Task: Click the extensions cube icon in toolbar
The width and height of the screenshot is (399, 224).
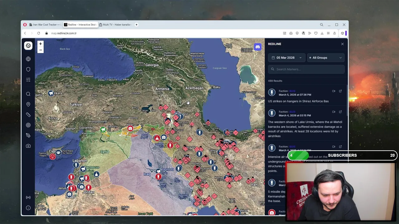Action: (342, 33)
